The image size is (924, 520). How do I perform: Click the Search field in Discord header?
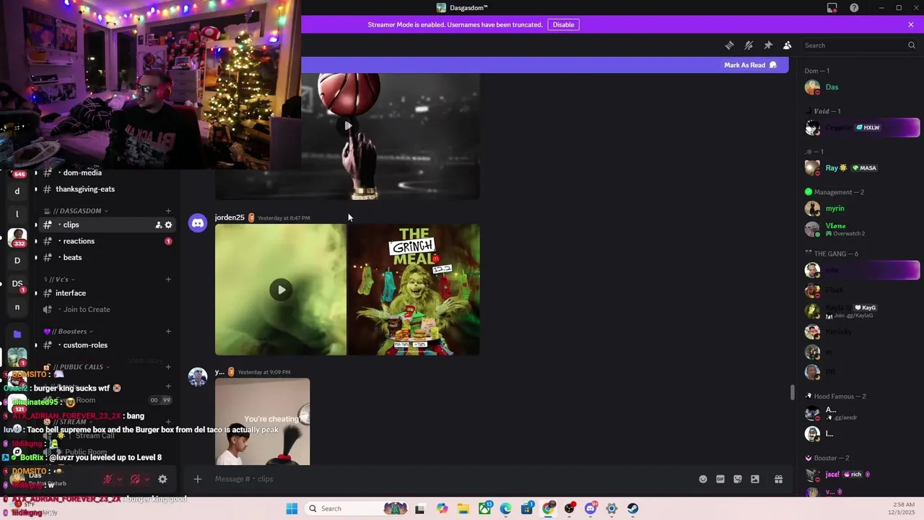(859, 45)
